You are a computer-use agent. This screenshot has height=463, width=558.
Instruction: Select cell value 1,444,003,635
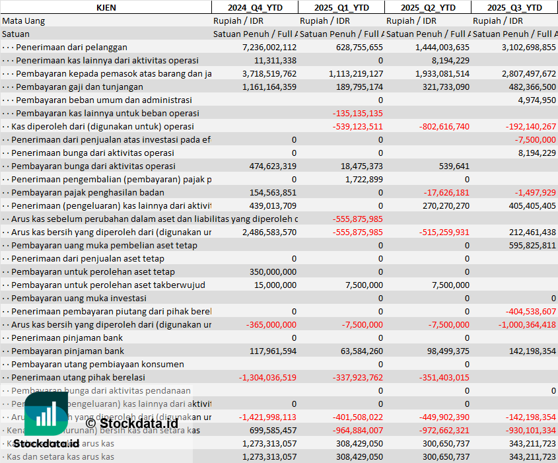coord(442,48)
